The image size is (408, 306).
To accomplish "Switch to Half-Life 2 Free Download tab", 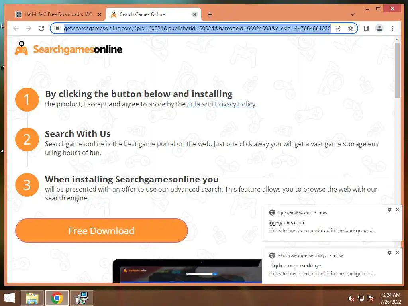I will click(x=58, y=14).
